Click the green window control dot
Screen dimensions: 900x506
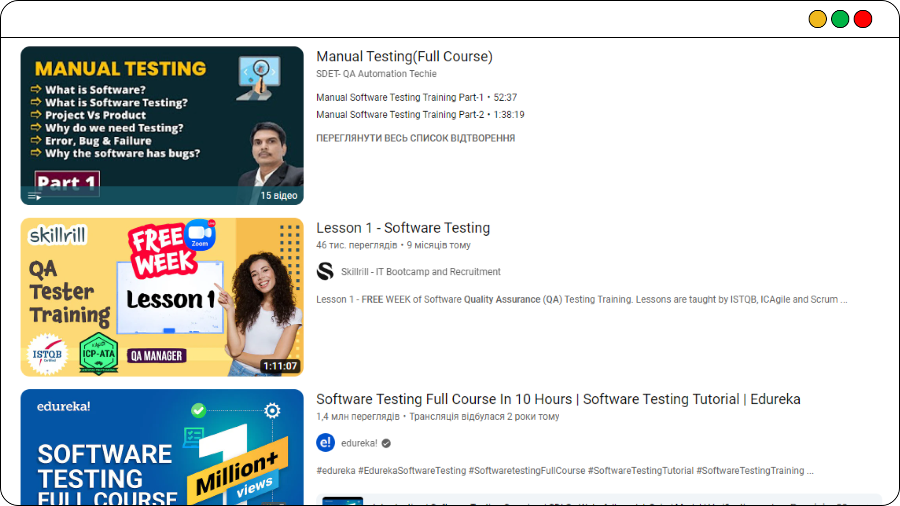coord(840,19)
